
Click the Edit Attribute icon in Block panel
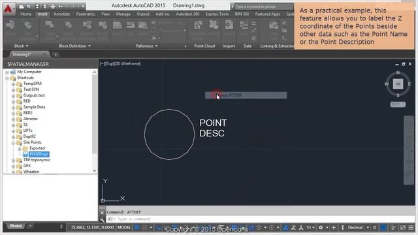pos(27,25)
